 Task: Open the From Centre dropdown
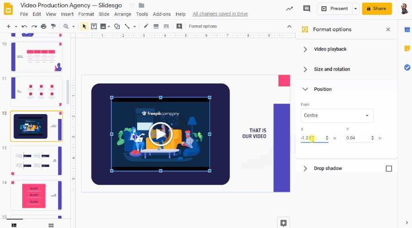pos(337,115)
